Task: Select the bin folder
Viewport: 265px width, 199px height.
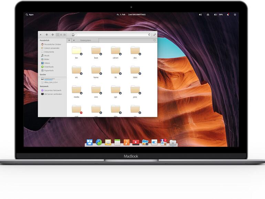Action: pos(76,53)
